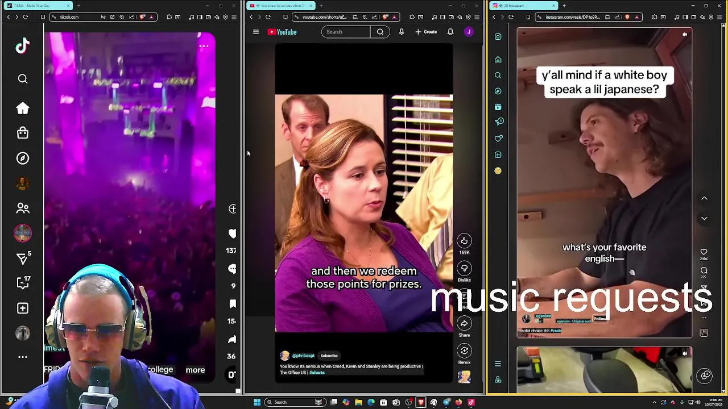
Task: Click the Instagram logo in sidebar
Action: tap(498, 37)
